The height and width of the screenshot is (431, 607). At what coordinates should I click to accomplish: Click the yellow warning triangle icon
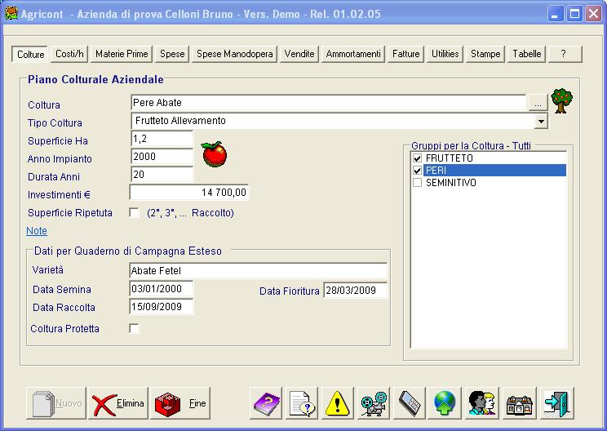[338, 403]
